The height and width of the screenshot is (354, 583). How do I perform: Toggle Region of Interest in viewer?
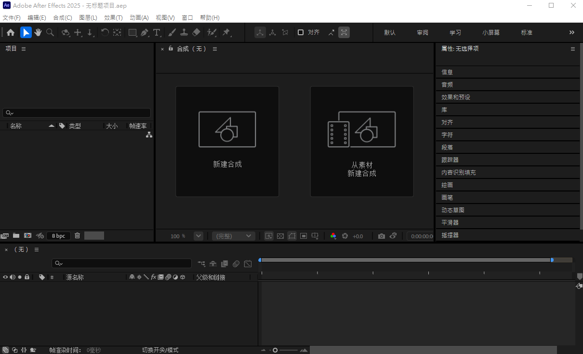point(304,236)
